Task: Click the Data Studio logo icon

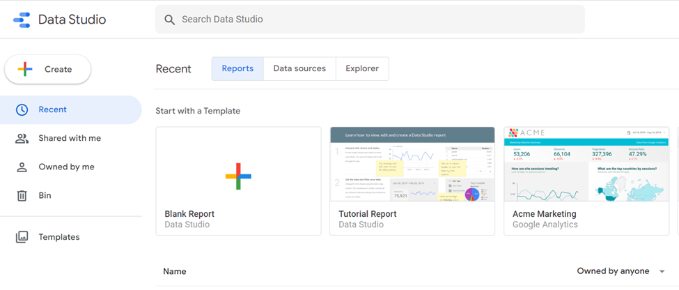Action: pyautogui.click(x=22, y=20)
